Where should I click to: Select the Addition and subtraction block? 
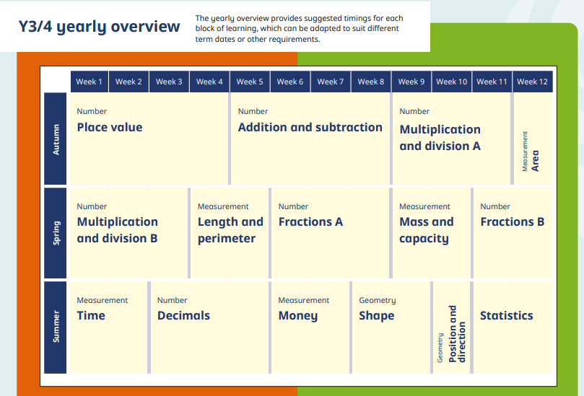(x=310, y=128)
